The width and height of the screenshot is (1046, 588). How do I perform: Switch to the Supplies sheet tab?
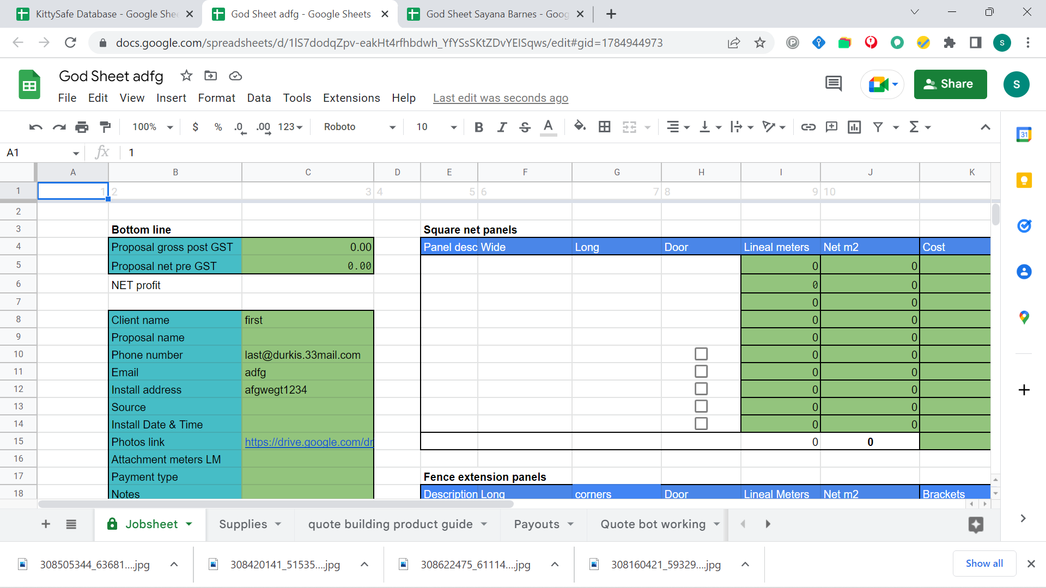[243, 524]
